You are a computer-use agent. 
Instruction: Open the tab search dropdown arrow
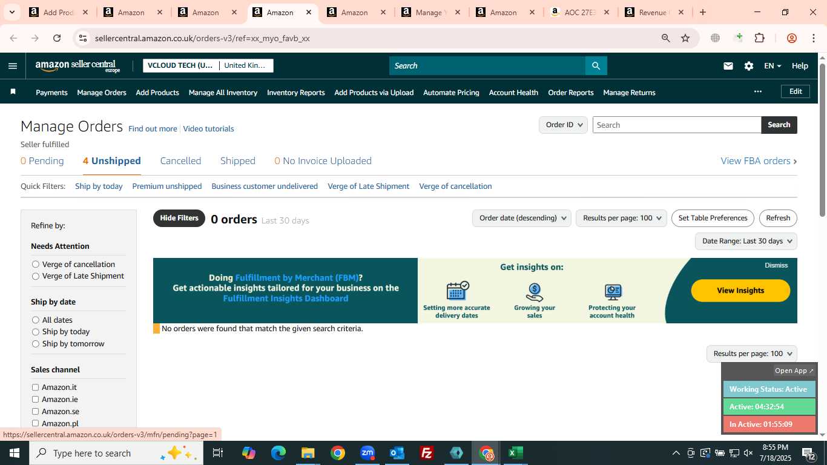pos(12,12)
